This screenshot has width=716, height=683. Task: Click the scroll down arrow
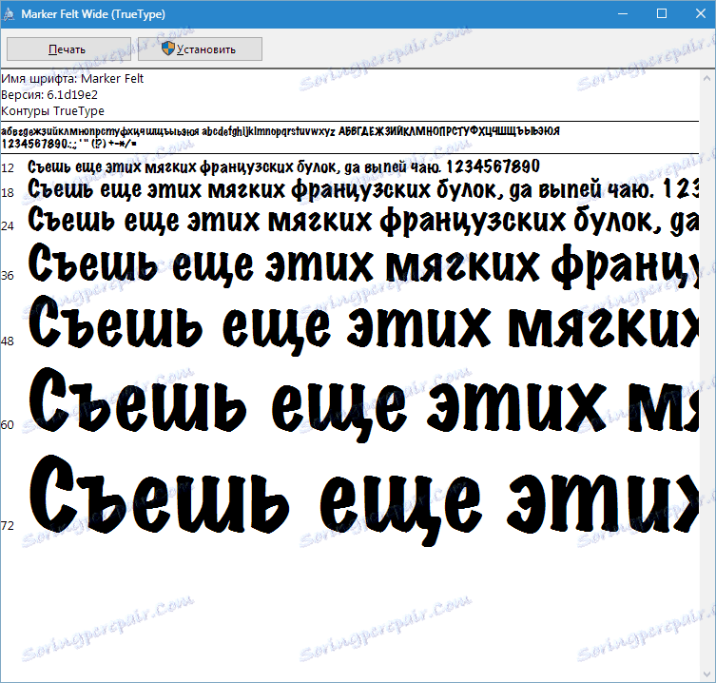click(x=707, y=673)
